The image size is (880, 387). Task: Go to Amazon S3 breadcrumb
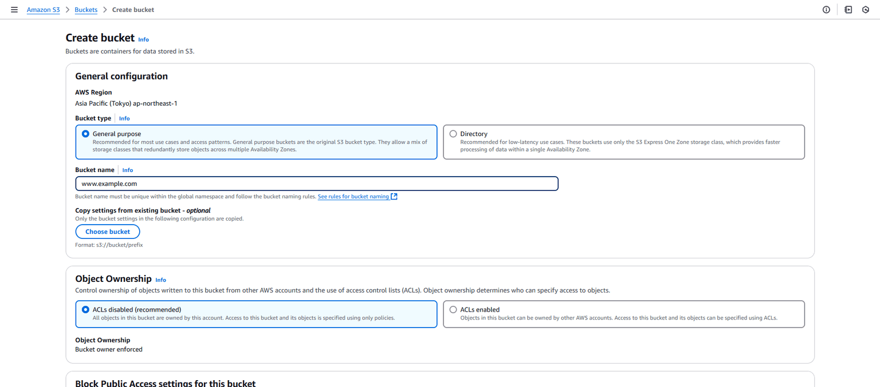[x=43, y=10]
